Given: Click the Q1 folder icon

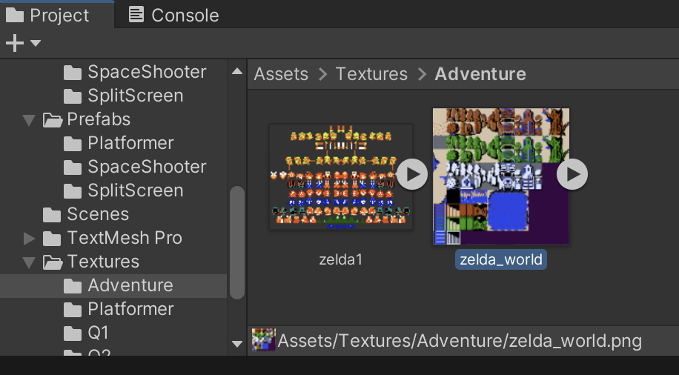Looking at the screenshot, I should 73,333.
